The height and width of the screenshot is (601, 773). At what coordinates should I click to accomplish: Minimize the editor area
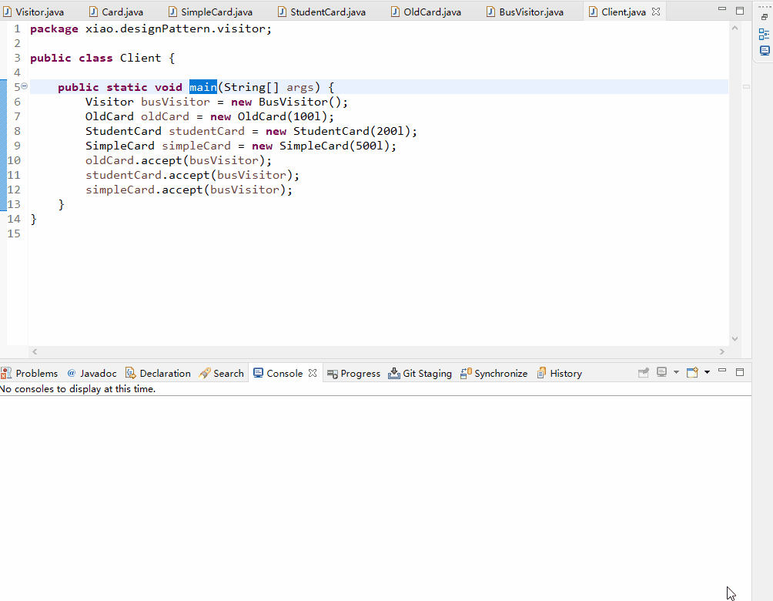point(722,8)
